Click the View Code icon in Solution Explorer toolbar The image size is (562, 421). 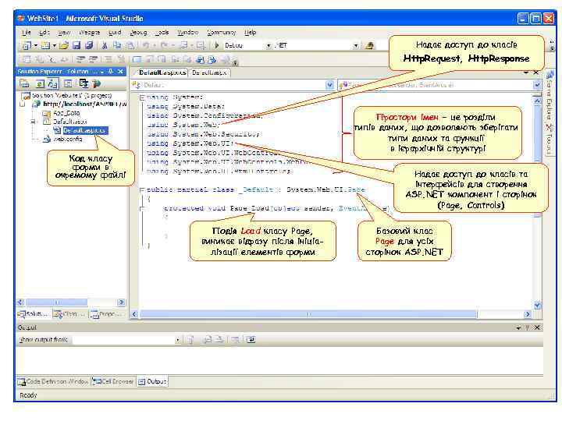pyautogui.click(x=68, y=83)
